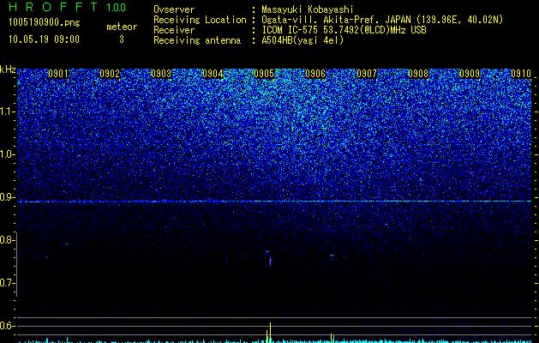Image resolution: width=539 pixels, height=343 pixels.
Task: Click the kHz axis unit label
Action: coord(8,69)
